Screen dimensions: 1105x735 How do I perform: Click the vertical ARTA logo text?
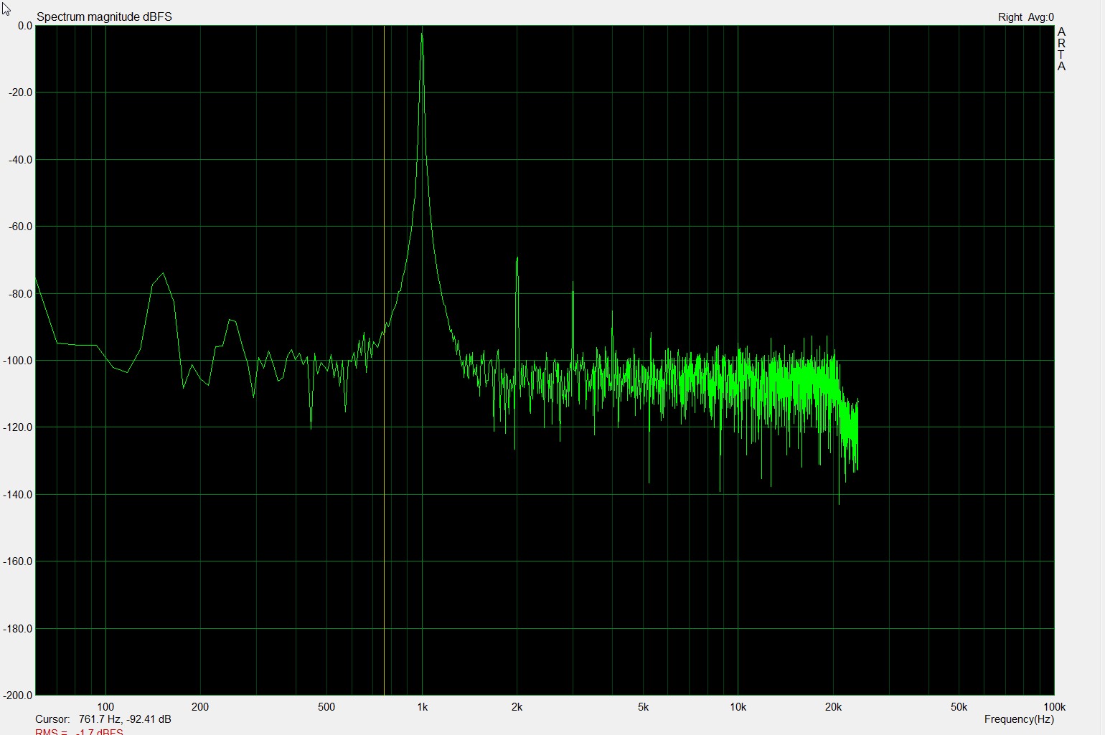pos(1061,49)
